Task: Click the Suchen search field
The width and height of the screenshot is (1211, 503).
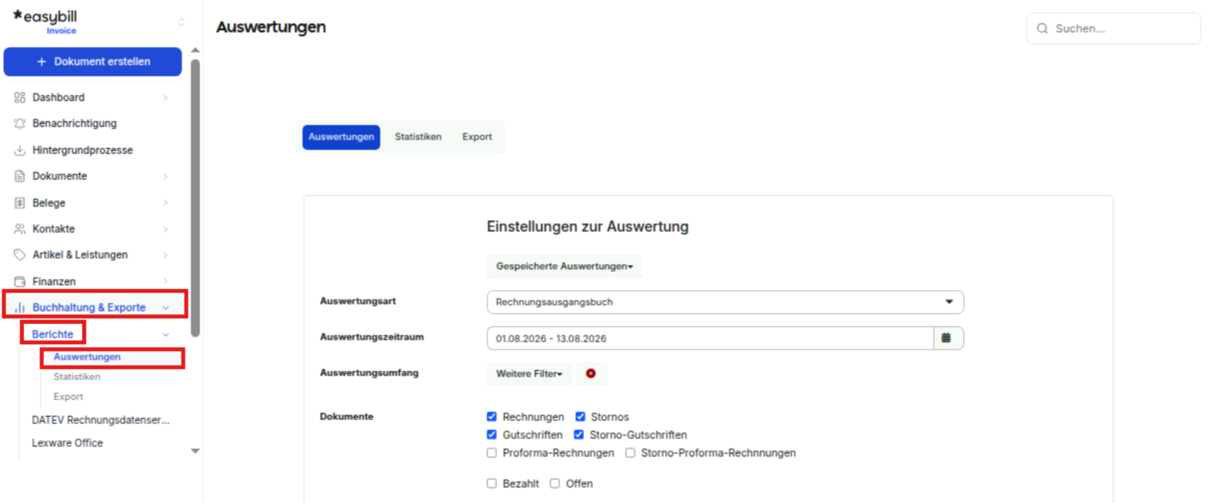Action: coord(1113,28)
